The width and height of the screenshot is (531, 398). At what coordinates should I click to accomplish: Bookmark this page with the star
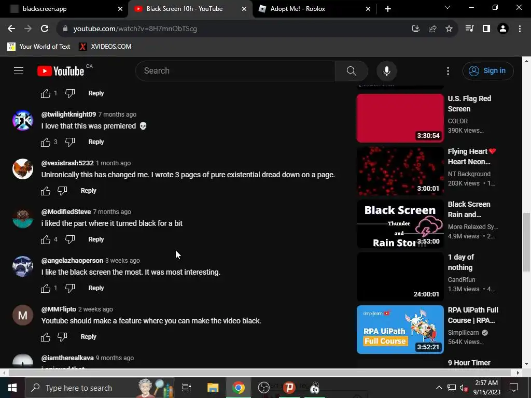(449, 29)
